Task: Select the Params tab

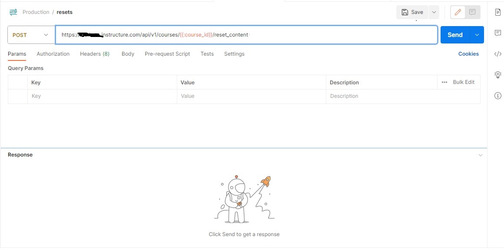Action: (x=17, y=54)
